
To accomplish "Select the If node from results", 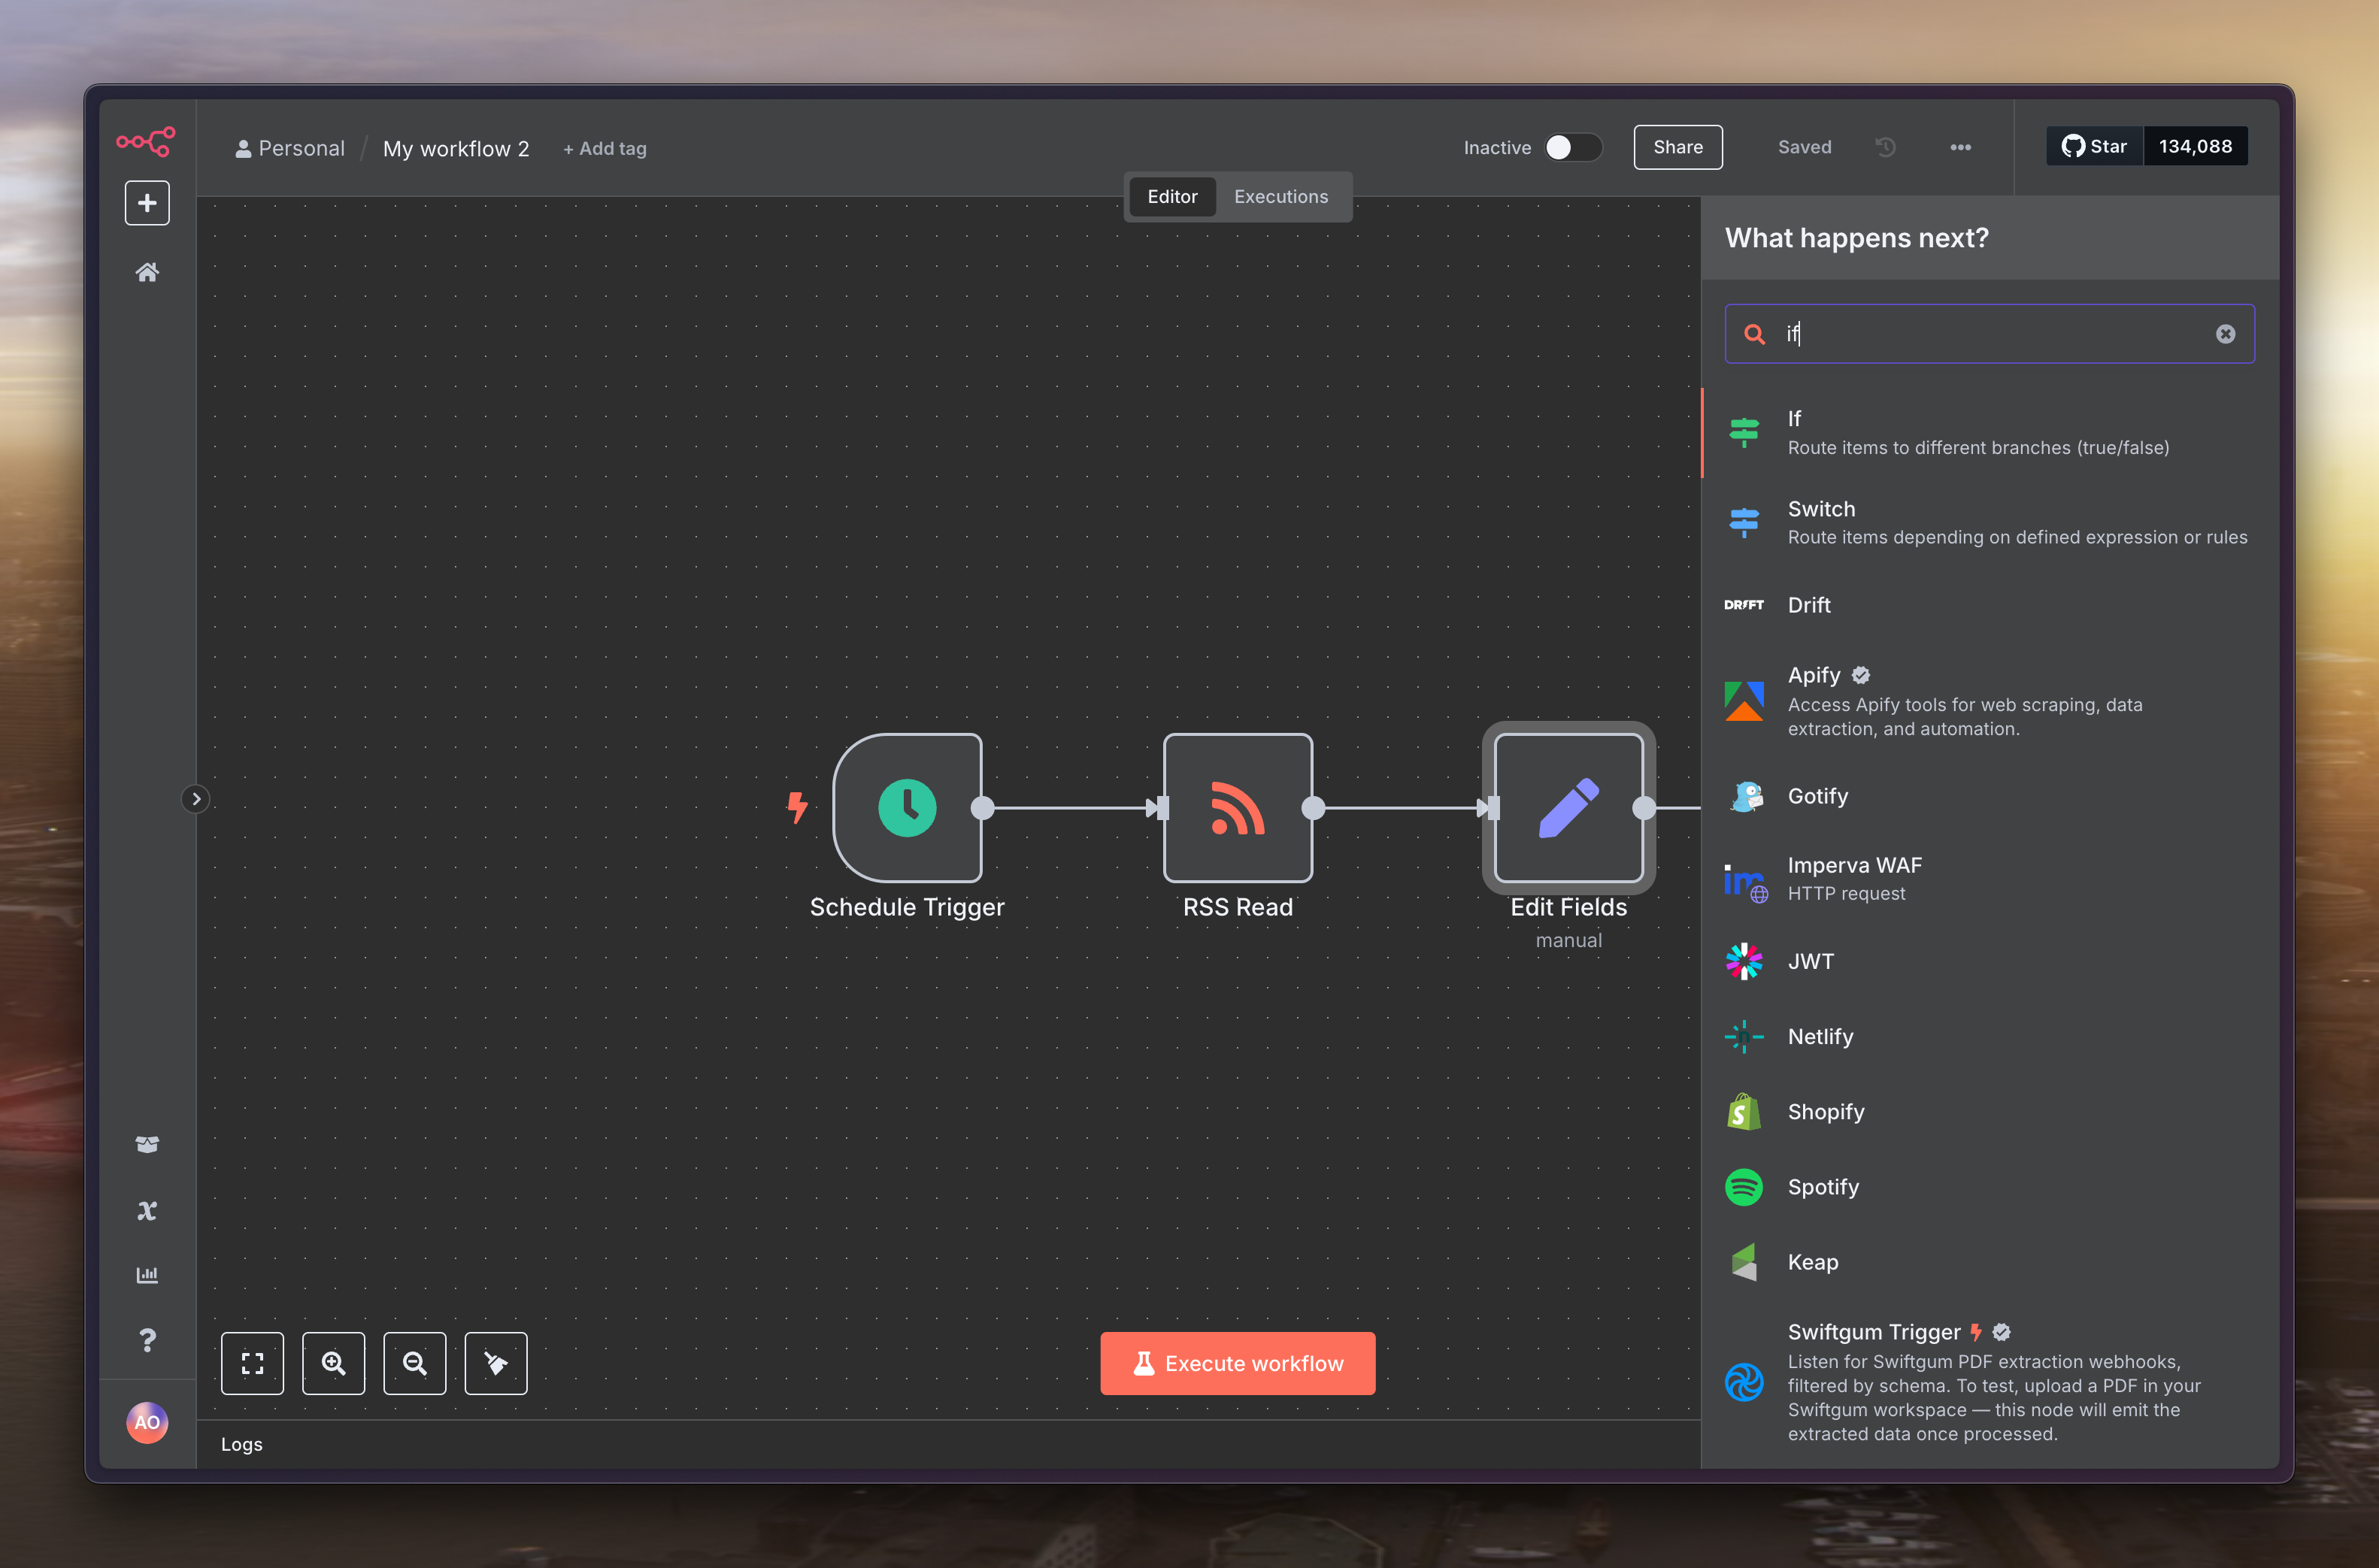I will point(1977,432).
